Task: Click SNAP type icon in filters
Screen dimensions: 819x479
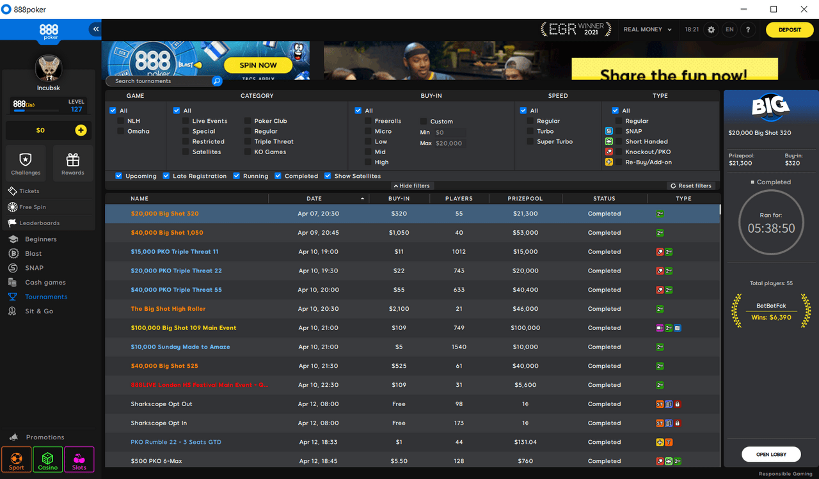Action: pos(609,131)
